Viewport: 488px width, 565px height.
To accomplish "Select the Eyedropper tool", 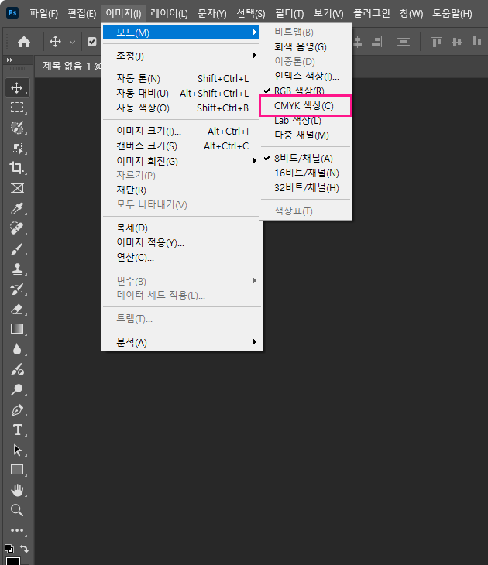I will coord(17,208).
